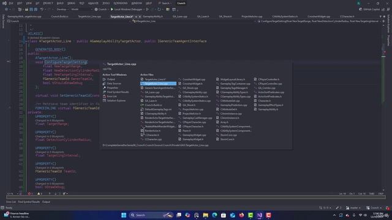Click the master git branch indicator

tap(353, 208)
